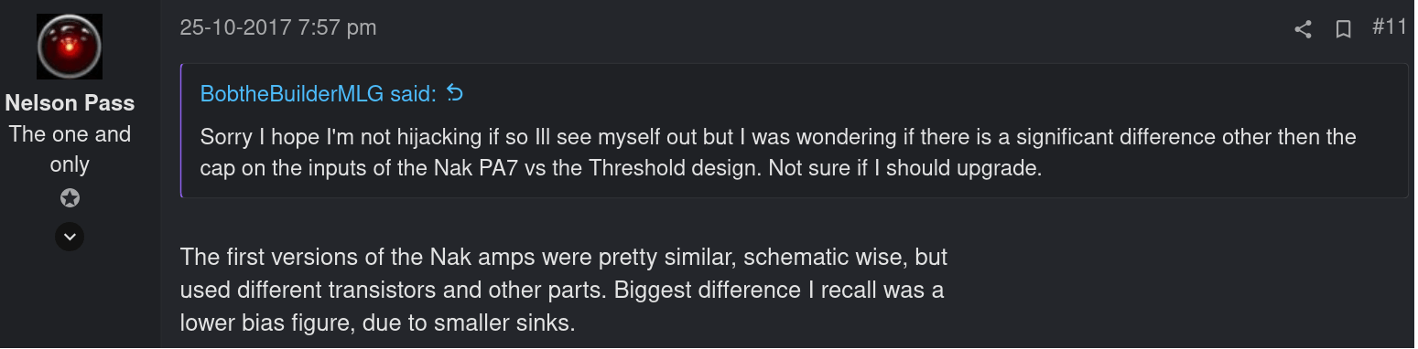This screenshot has width=1418, height=349.
Task: Open the HAL 9000 avatar image
Action: (x=70, y=46)
